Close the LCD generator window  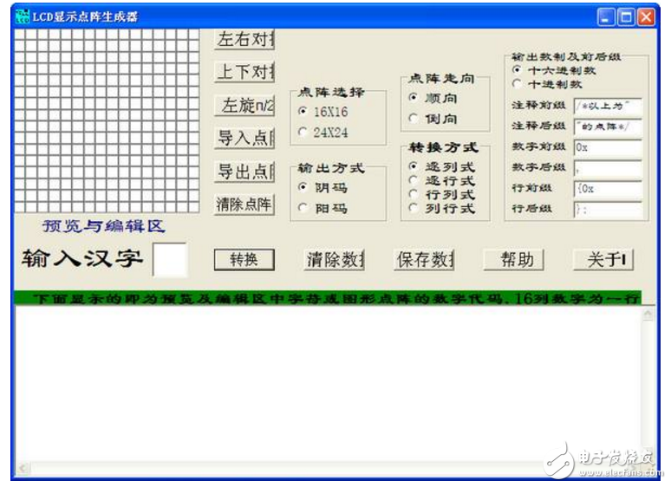click(646, 17)
